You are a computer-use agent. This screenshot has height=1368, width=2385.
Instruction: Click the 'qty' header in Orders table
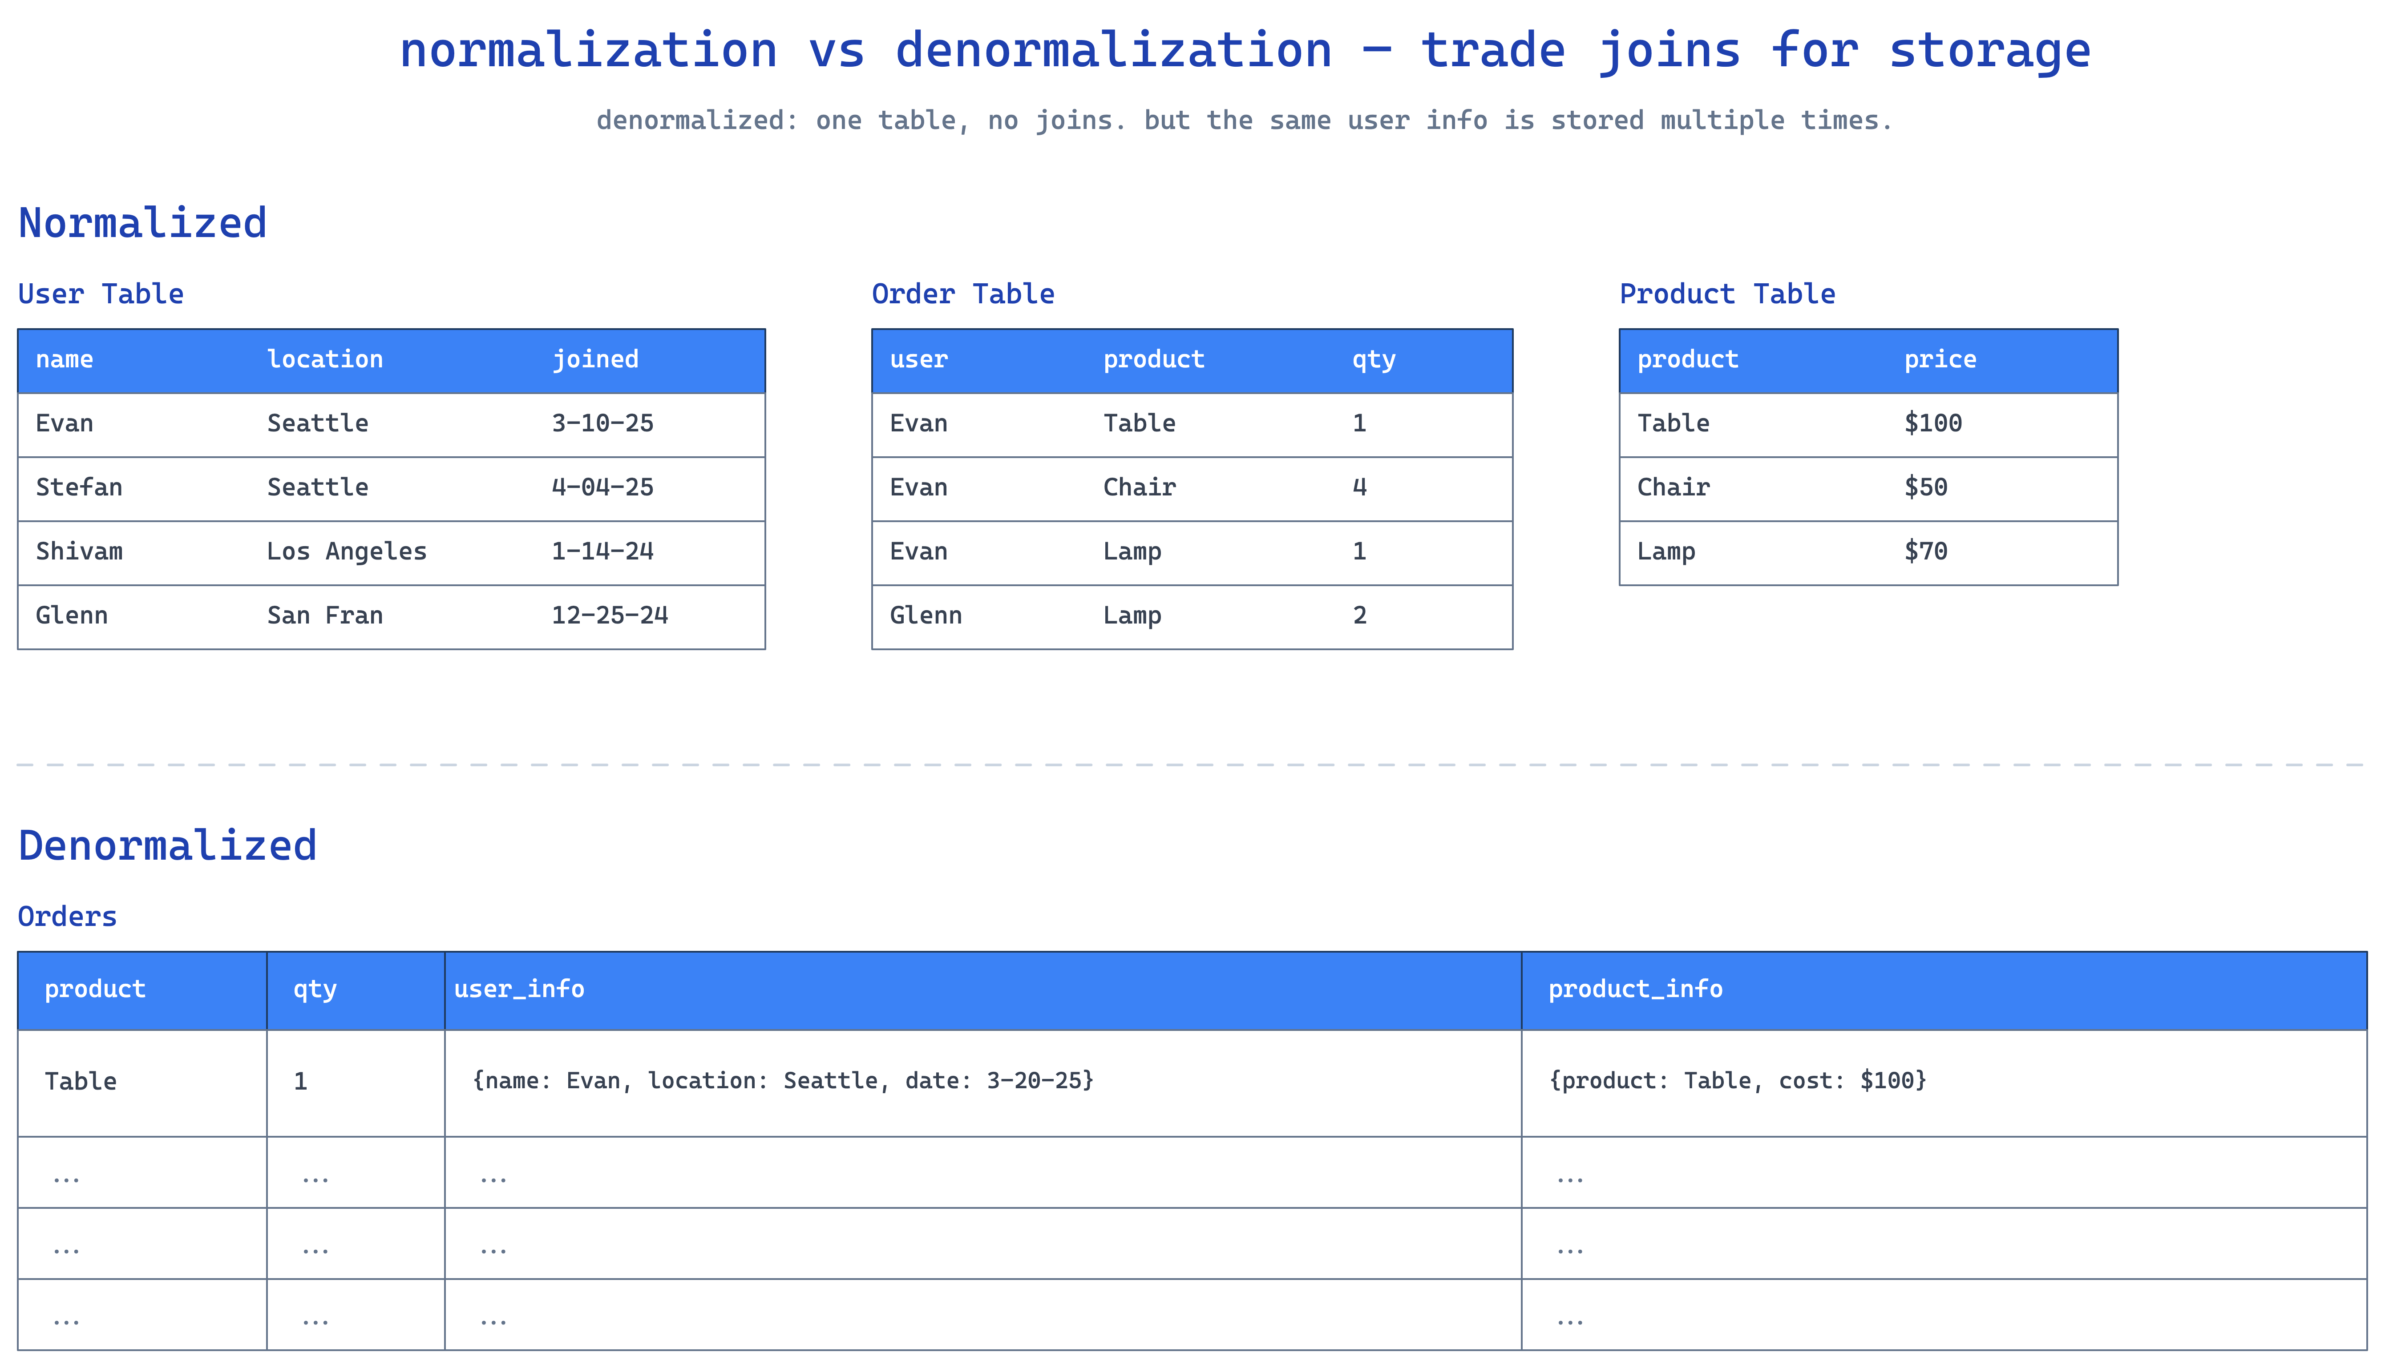(x=314, y=990)
